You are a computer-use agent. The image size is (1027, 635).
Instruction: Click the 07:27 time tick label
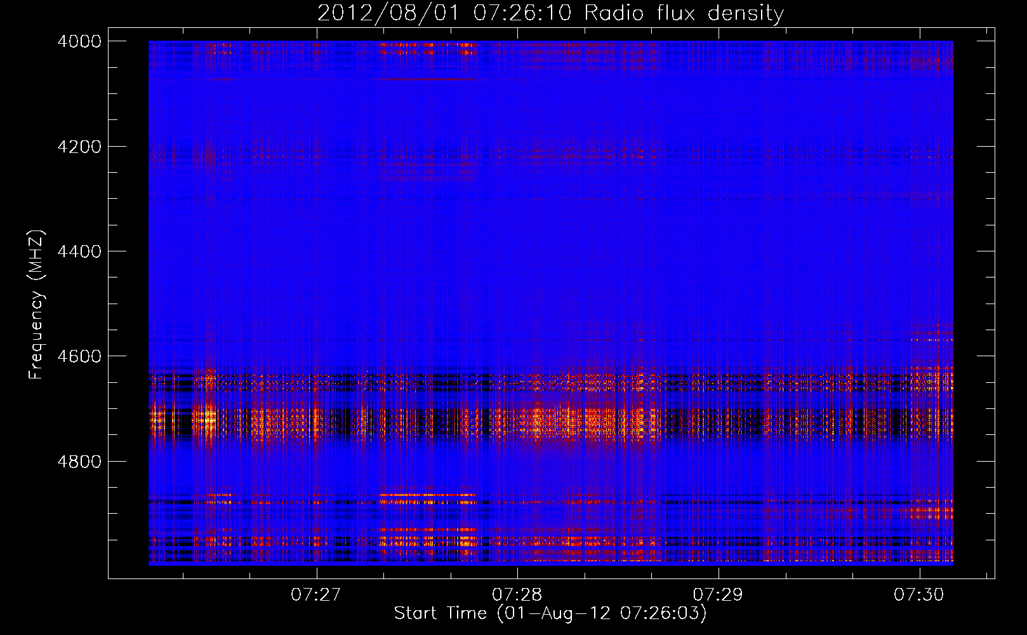click(x=316, y=594)
